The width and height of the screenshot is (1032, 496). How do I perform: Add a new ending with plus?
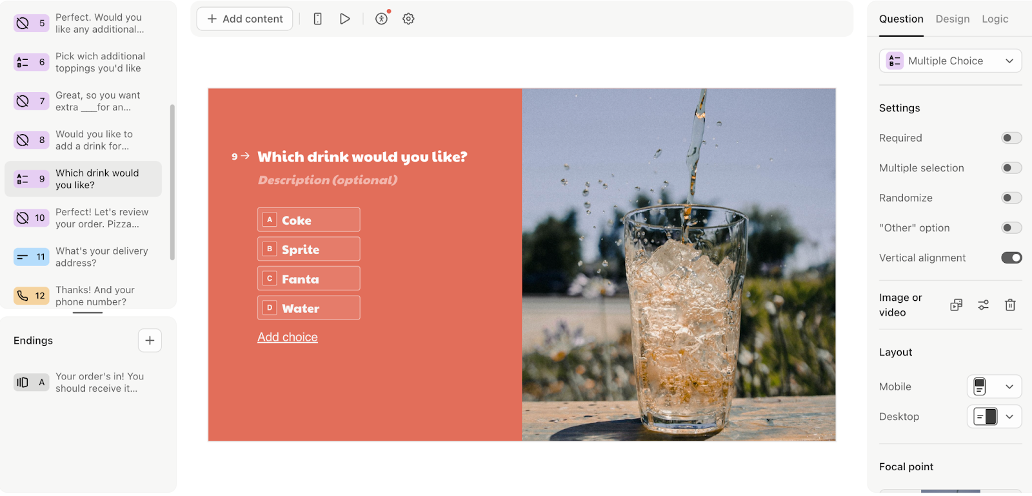pos(150,340)
